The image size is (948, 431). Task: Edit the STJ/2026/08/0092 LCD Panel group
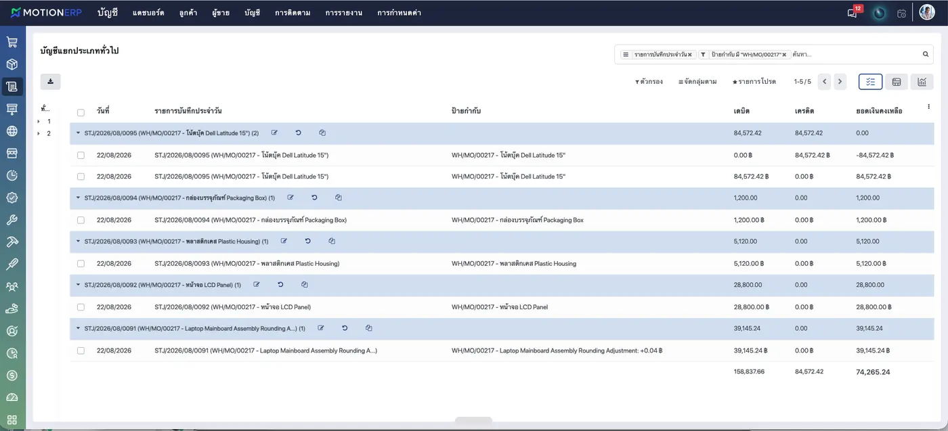[x=257, y=285]
